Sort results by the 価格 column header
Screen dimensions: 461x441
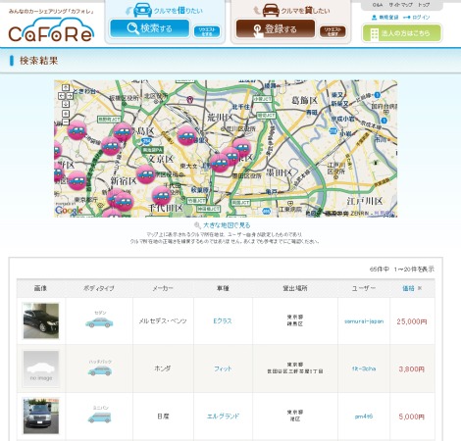[x=408, y=288]
